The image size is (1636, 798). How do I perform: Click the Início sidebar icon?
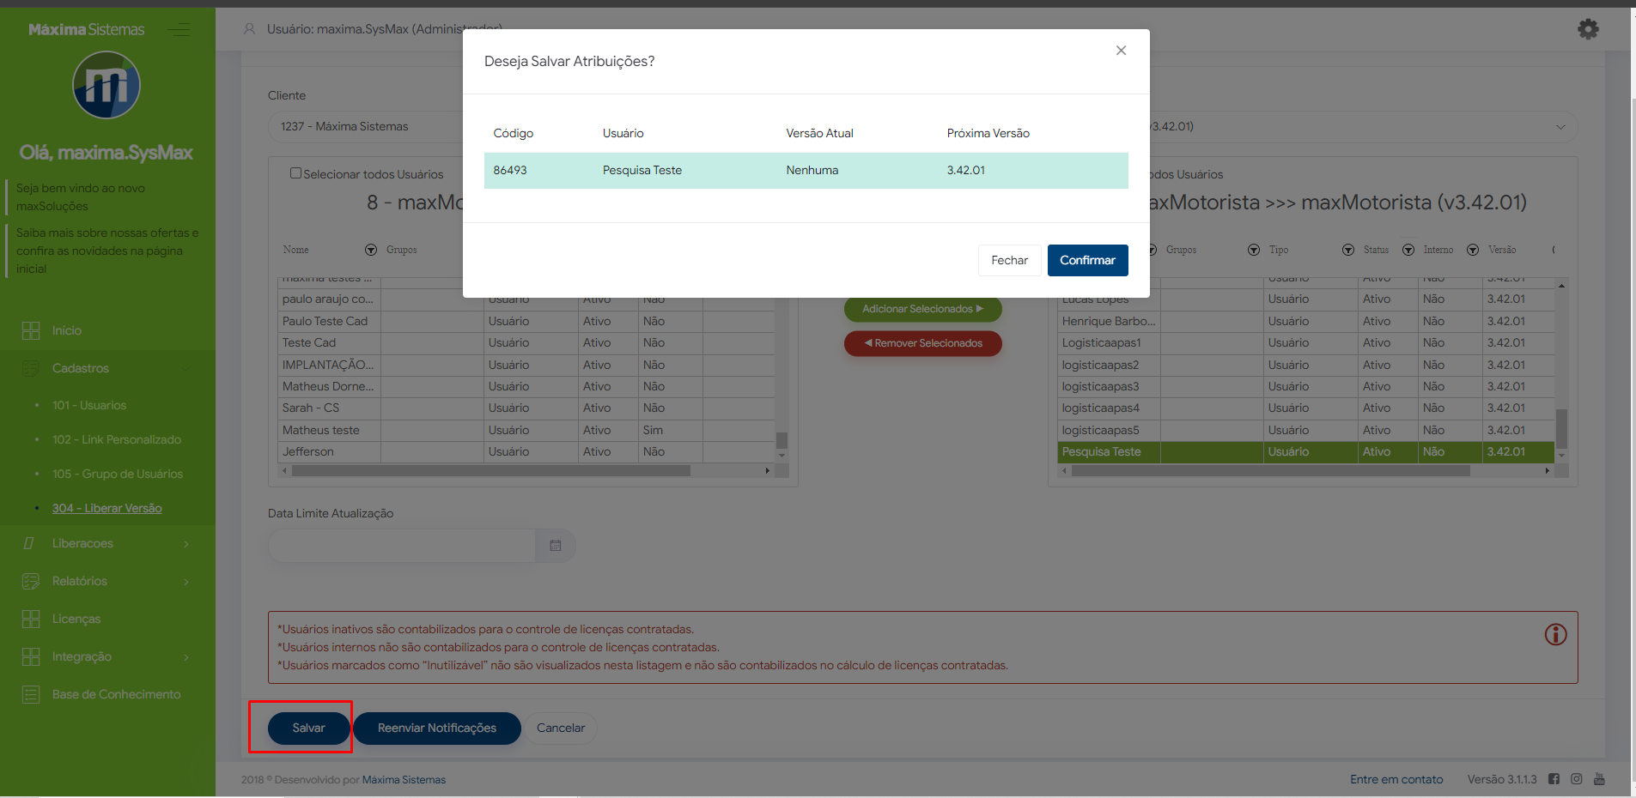(31, 330)
